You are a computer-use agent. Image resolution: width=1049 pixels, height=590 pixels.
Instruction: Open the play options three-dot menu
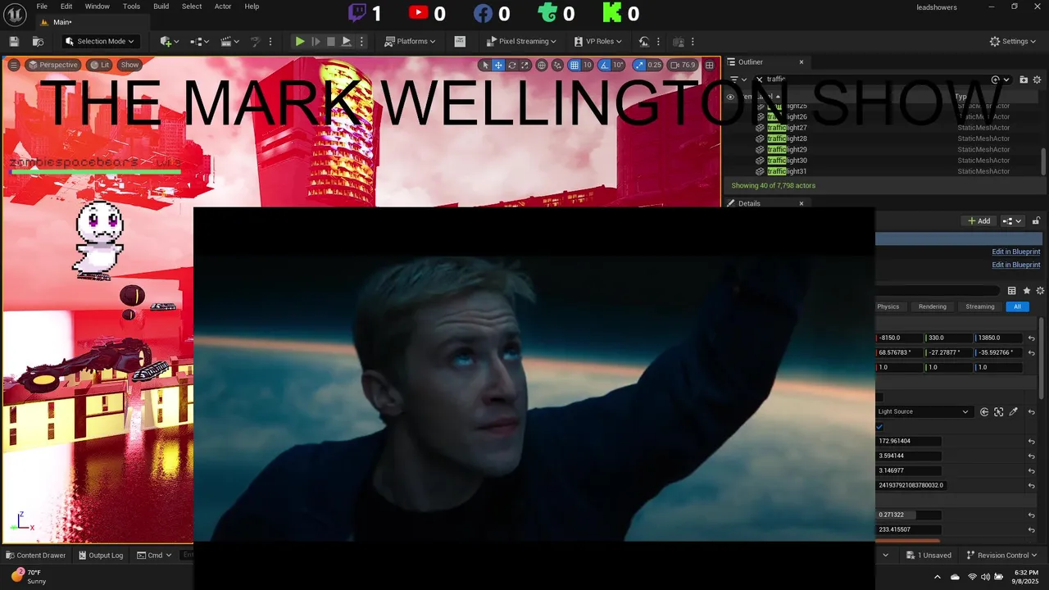pyautogui.click(x=361, y=41)
